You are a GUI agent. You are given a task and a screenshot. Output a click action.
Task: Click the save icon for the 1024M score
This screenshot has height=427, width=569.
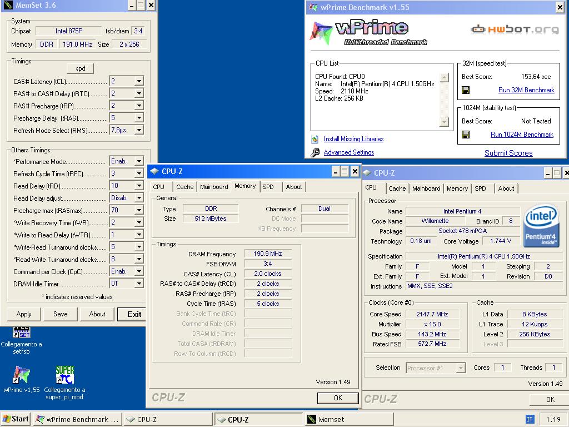(466, 135)
